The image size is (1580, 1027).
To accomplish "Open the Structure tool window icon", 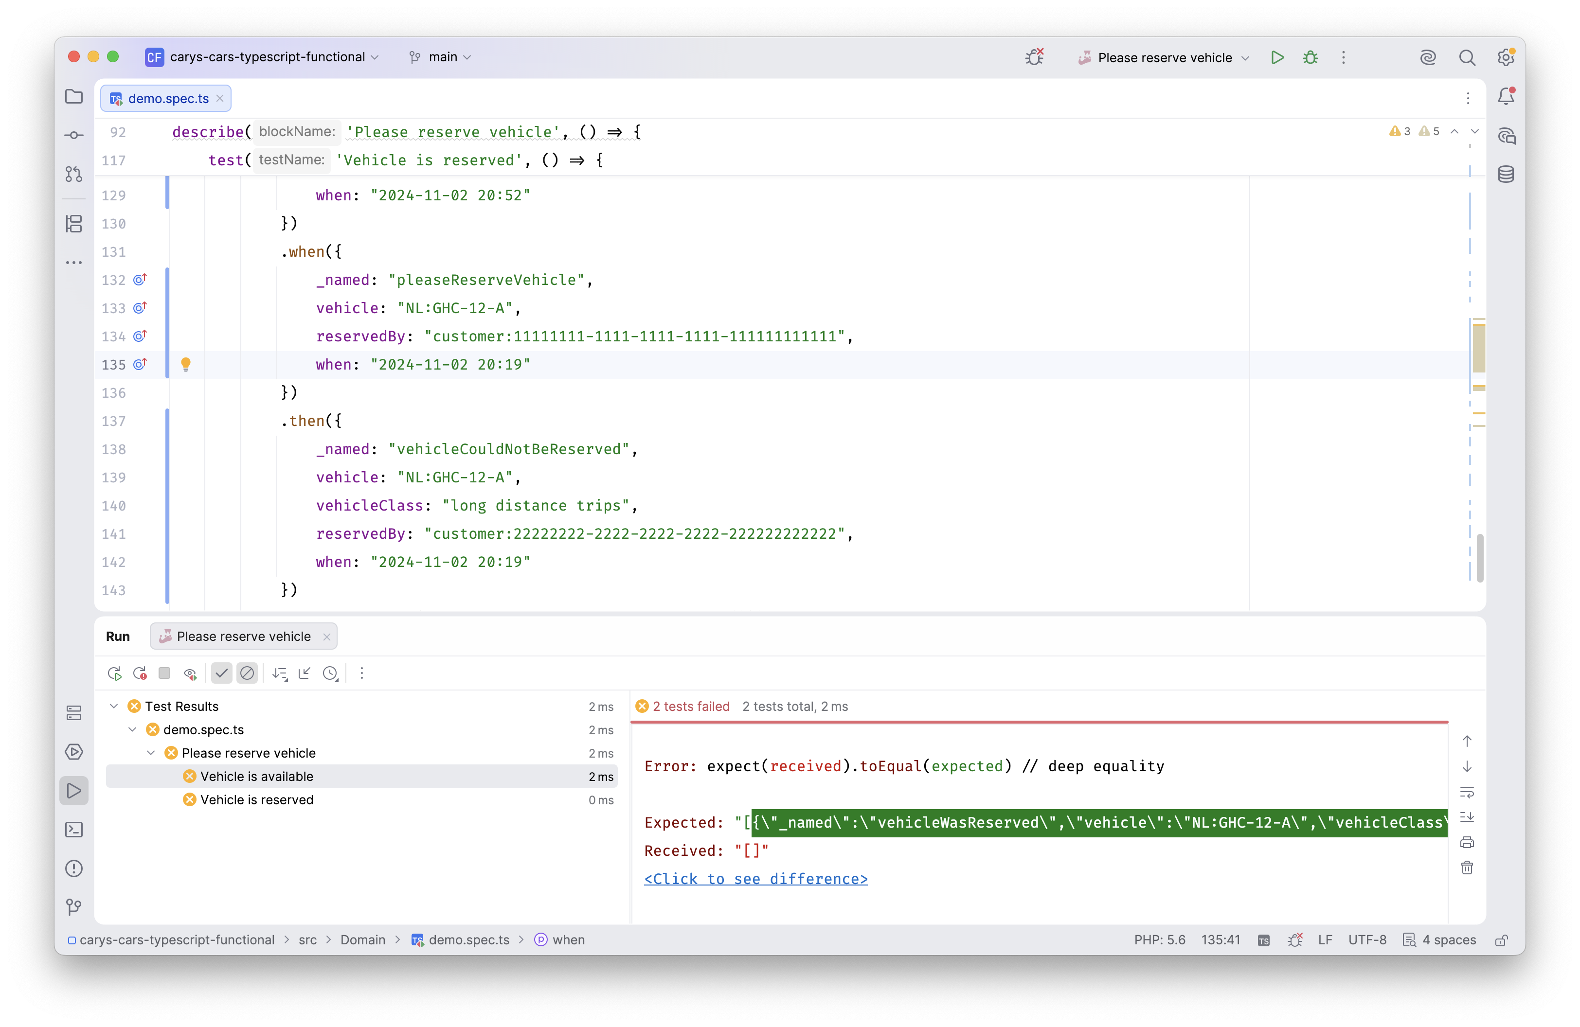I will [73, 224].
